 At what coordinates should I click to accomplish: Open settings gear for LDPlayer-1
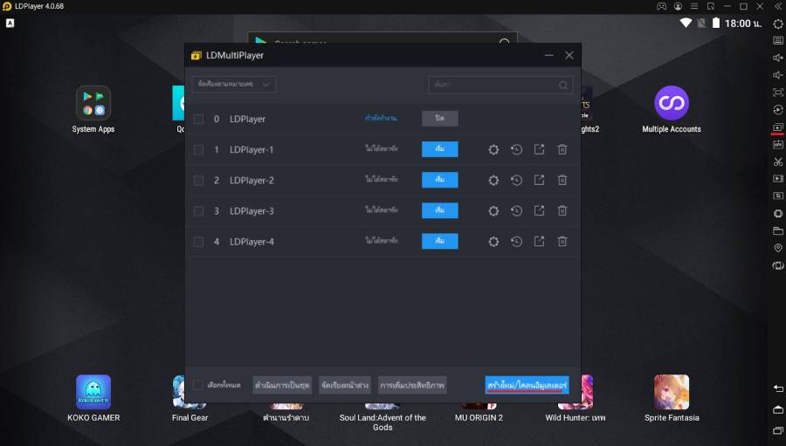(493, 149)
